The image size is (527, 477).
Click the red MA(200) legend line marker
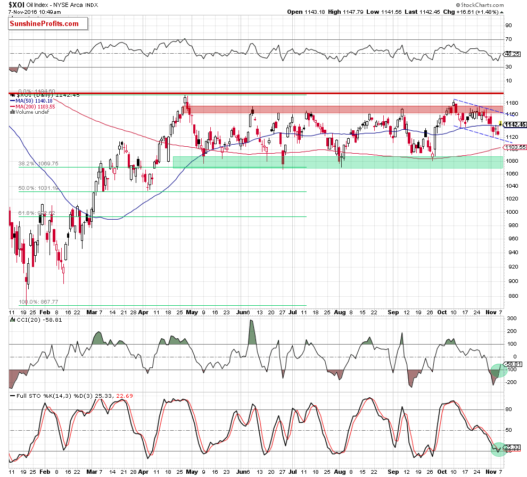12,107
